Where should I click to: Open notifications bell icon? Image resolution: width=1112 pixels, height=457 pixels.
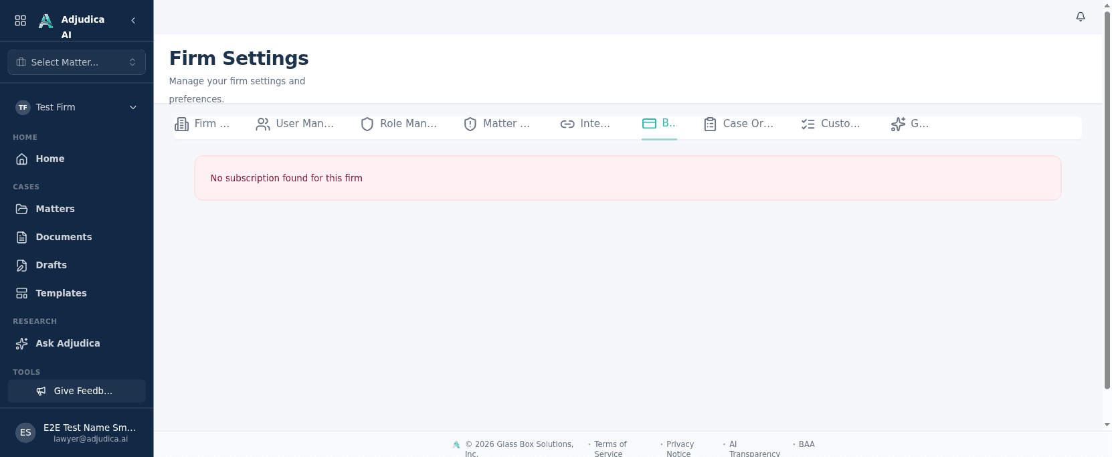tap(1081, 17)
